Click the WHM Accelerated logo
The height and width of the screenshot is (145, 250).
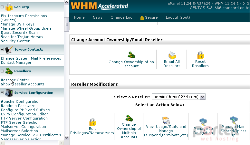99,6
